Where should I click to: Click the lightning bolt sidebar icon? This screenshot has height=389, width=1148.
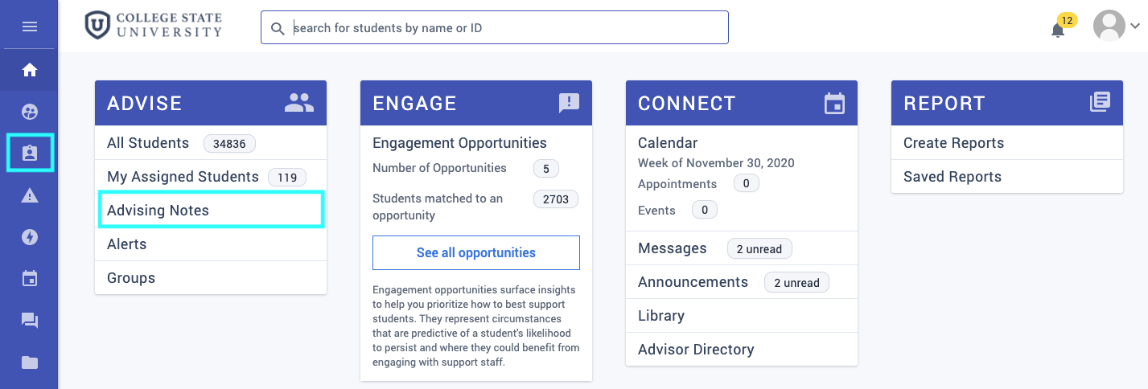click(x=30, y=237)
